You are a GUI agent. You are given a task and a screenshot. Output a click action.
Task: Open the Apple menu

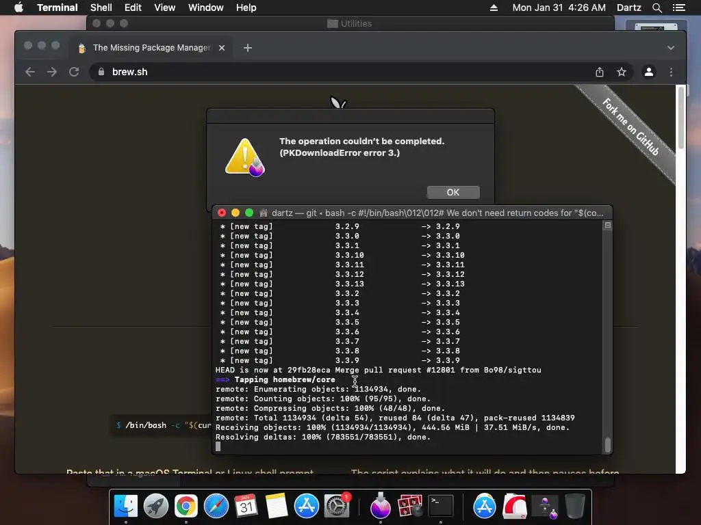point(18,8)
